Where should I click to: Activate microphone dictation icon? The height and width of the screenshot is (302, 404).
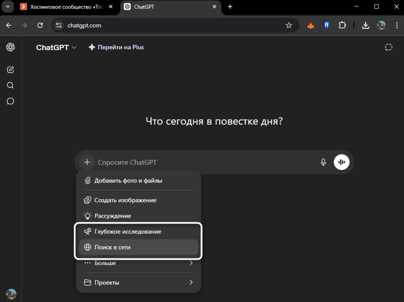tap(323, 162)
